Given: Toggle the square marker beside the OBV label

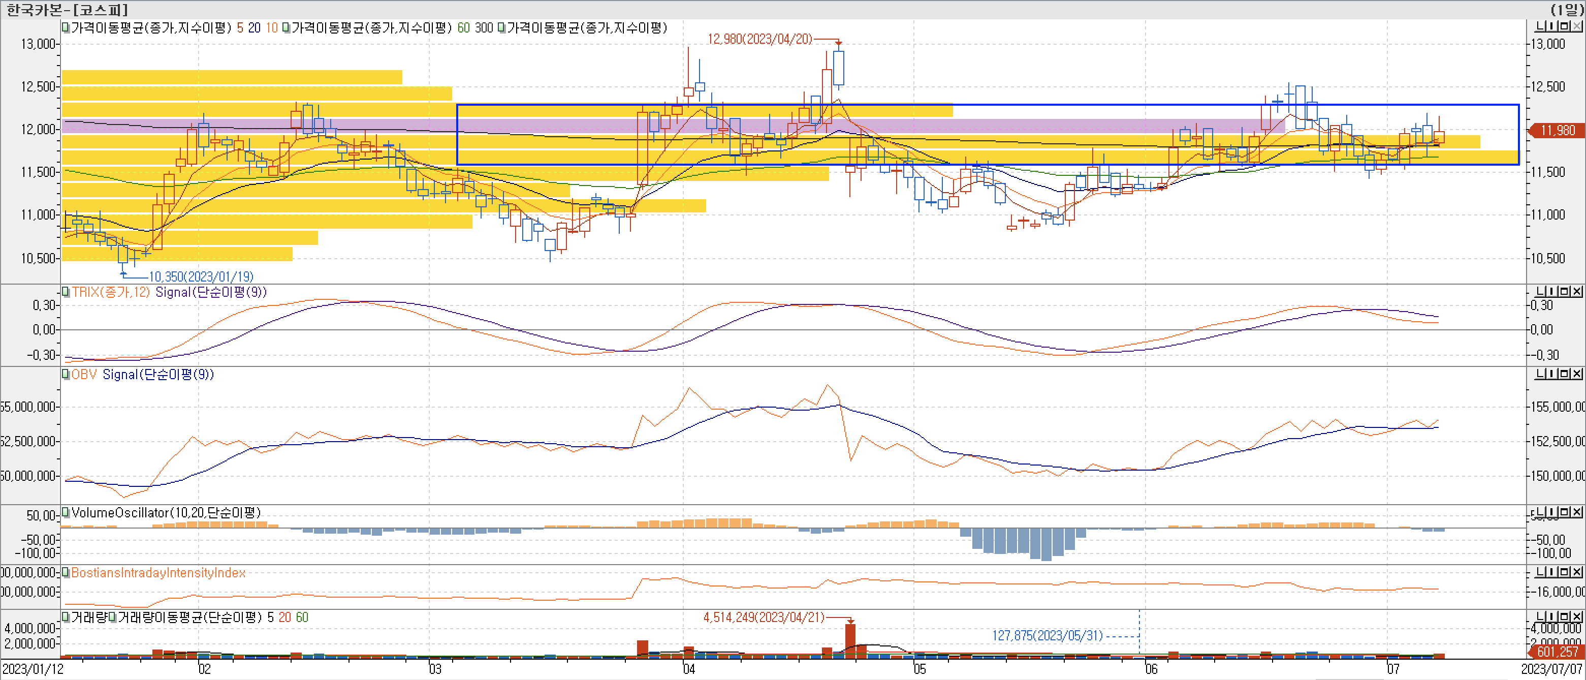Looking at the screenshot, I should click(x=65, y=375).
